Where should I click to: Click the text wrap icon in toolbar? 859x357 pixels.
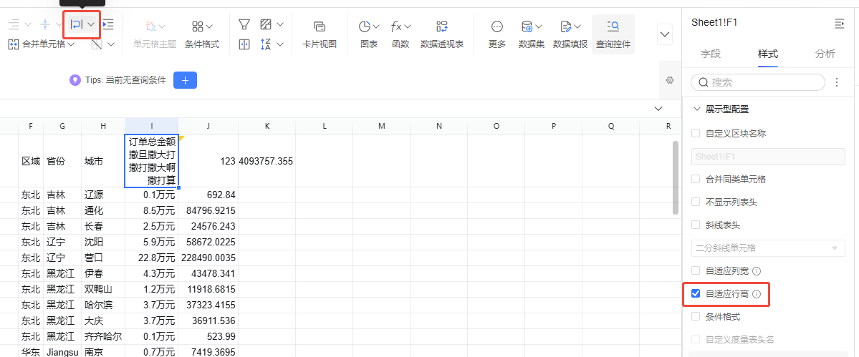point(77,25)
